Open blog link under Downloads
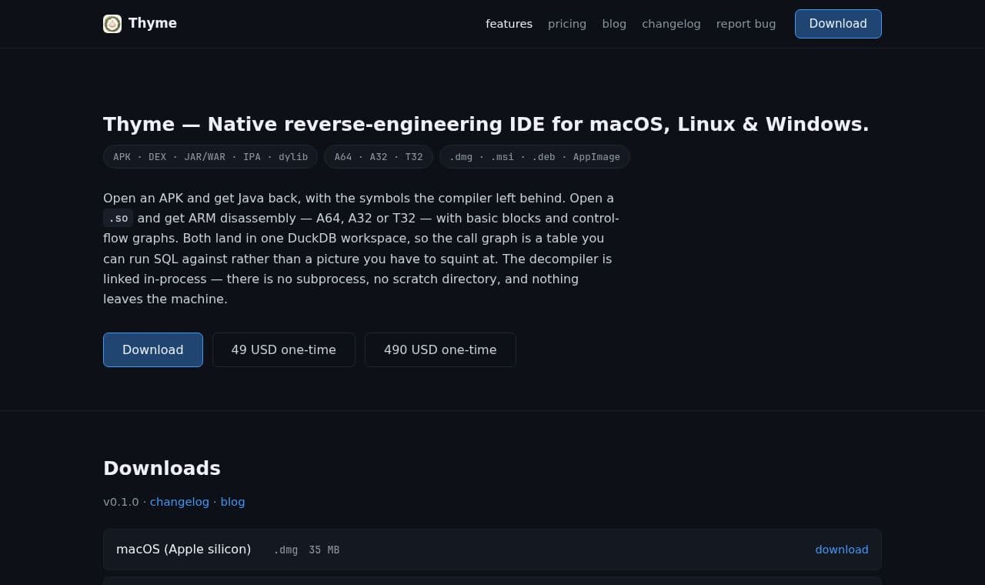 pos(232,502)
